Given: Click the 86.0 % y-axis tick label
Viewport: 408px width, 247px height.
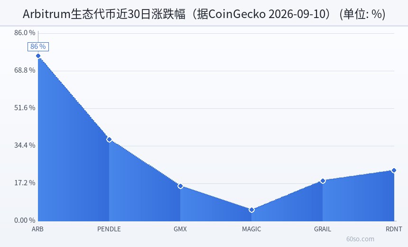Looking at the screenshot, I should coord(25,33).
